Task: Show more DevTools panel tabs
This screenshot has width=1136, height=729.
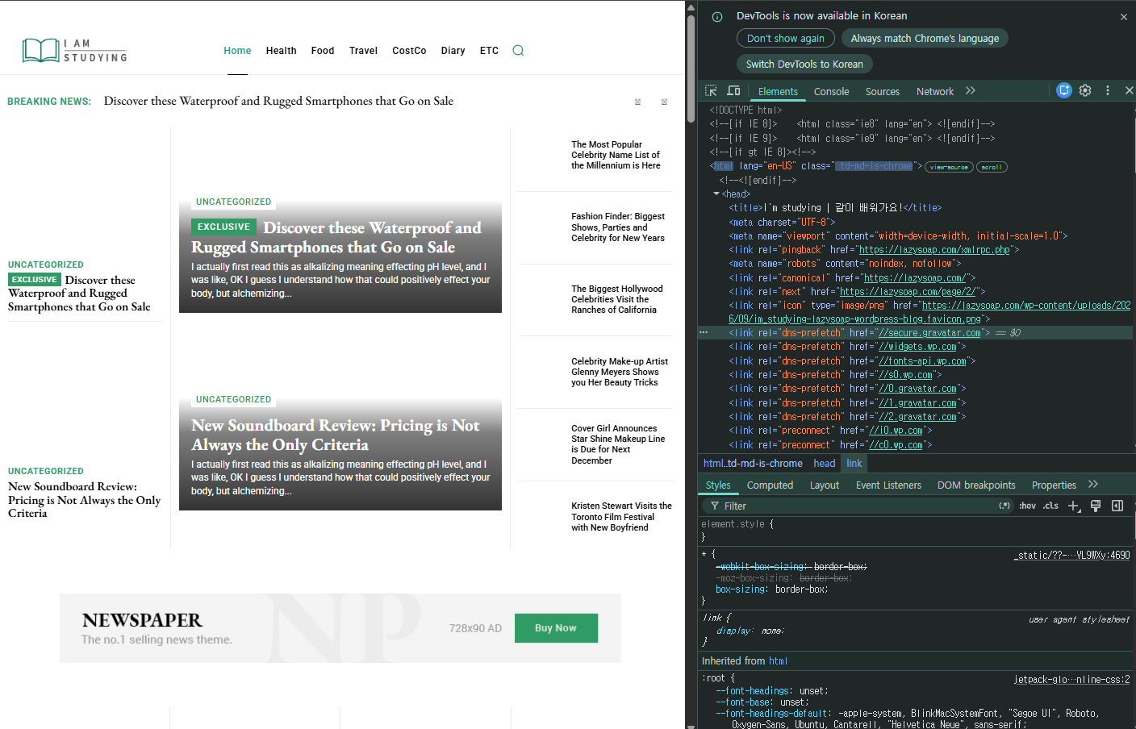Action: click(971, 91)
